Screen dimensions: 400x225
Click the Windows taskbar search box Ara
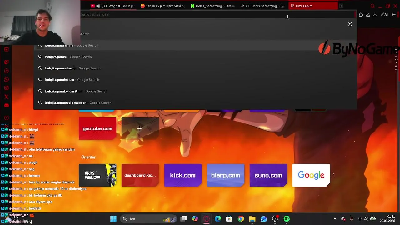click(x=148, y=219)
